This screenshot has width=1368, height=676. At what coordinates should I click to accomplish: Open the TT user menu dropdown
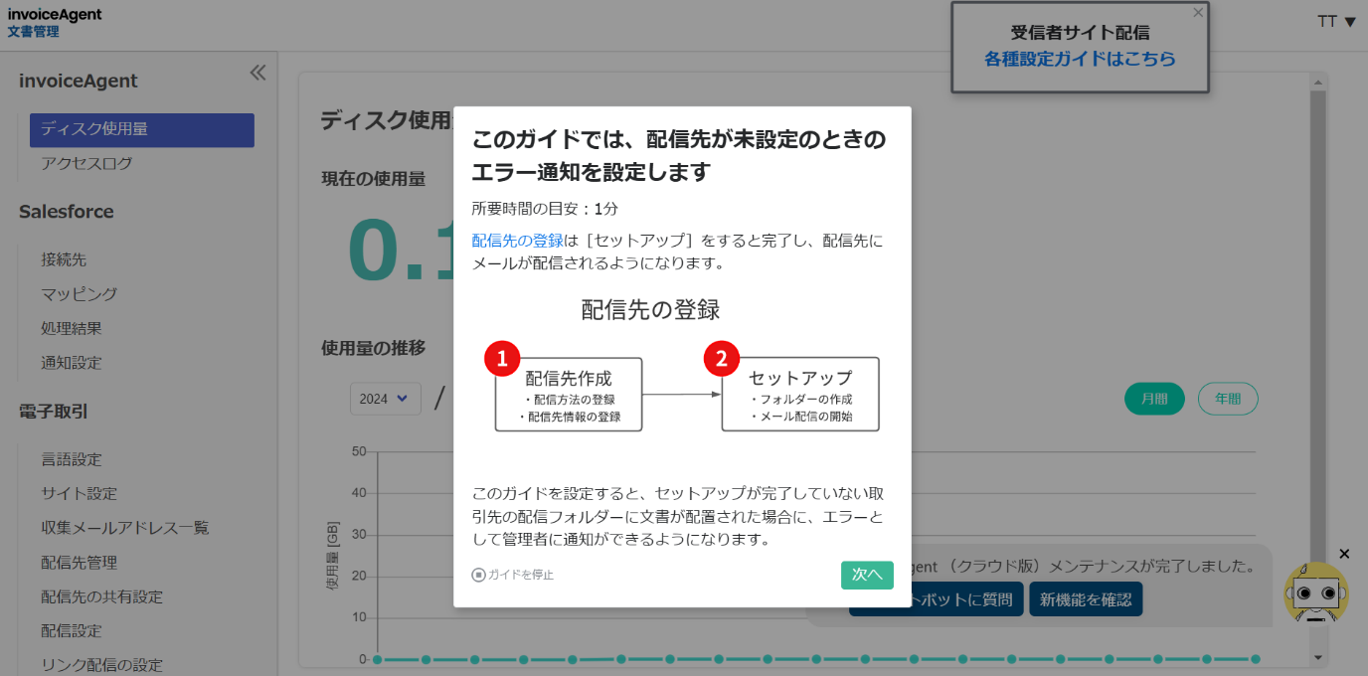tap(1336, 22)
